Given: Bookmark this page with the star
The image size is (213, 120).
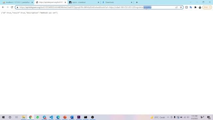Looking at the screenshot, I should click(181, 7).
